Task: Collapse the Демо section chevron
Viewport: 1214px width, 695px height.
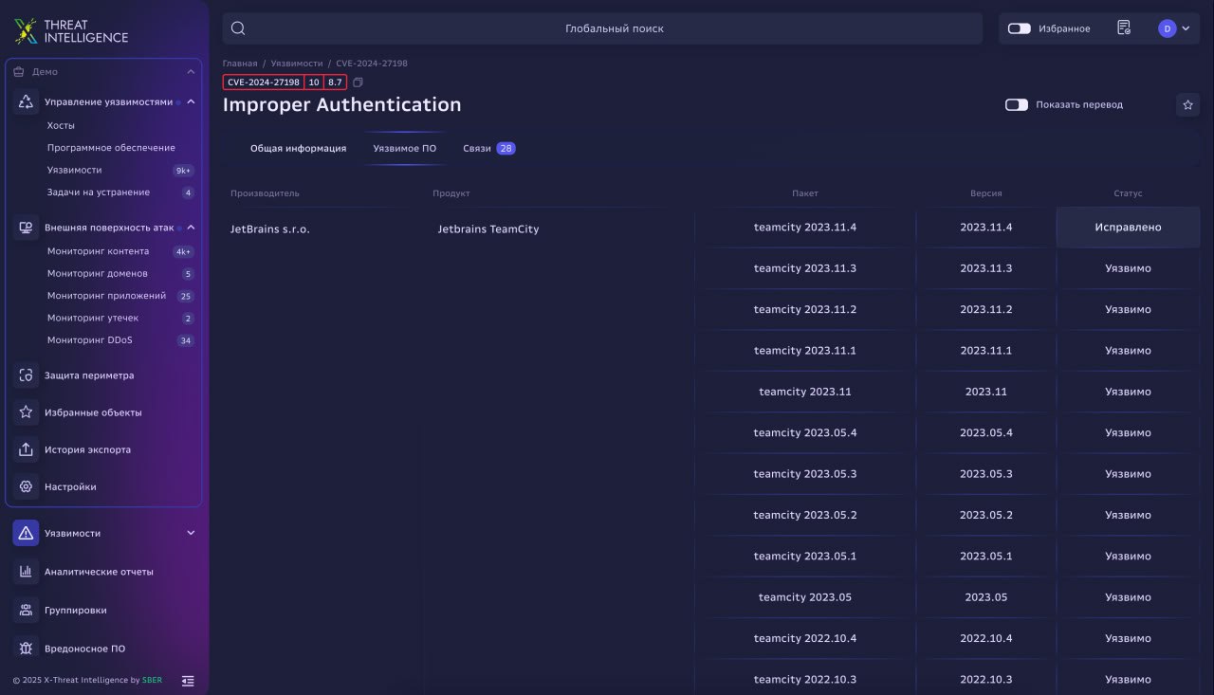Action: coord(190,72)
